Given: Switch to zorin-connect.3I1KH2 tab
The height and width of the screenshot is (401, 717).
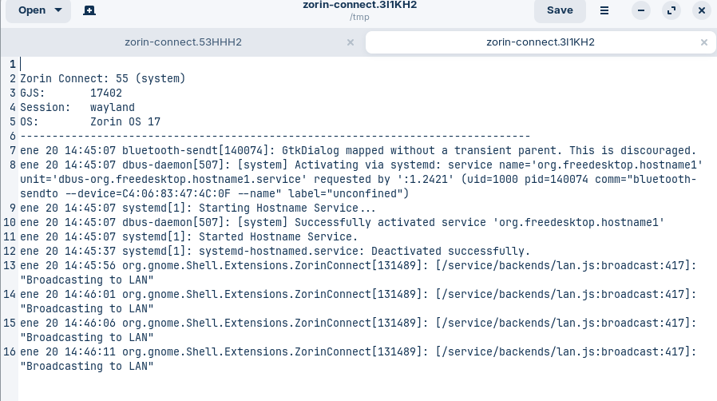Looking at the screenshot, I should point(540,42).
